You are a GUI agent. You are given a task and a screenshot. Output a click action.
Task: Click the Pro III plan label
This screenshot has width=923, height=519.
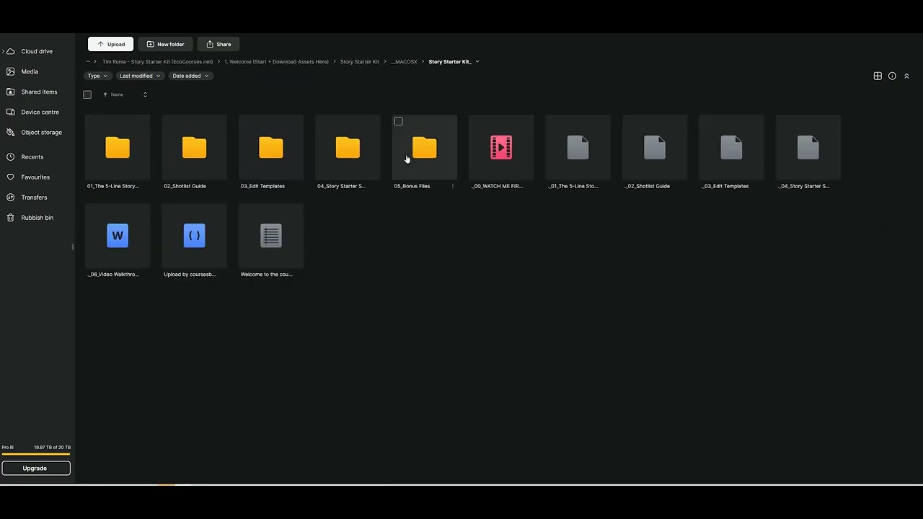(x=7, y=448)
